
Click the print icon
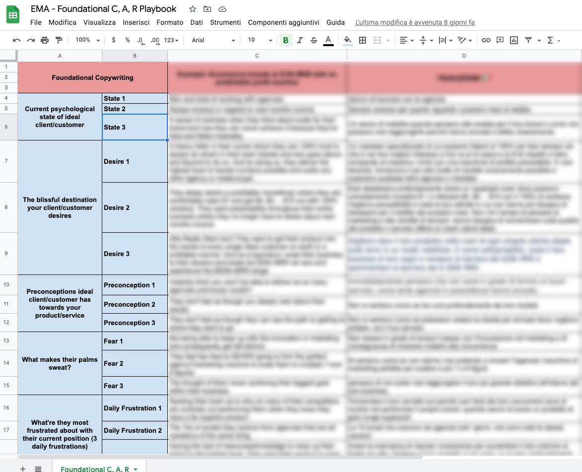45,40
